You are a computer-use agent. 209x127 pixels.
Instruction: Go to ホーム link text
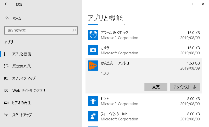pos(17,19)
